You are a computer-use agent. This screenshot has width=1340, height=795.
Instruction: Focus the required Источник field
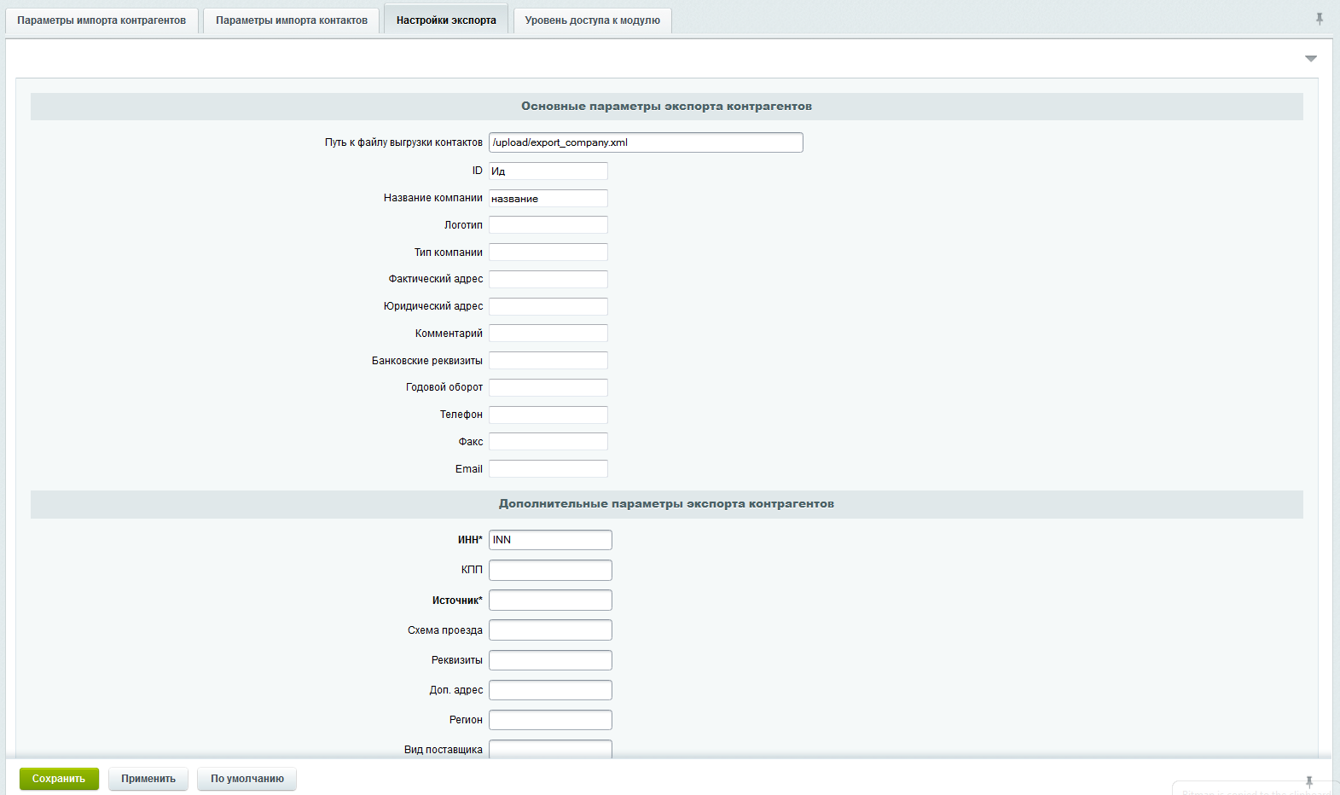[x=550, y=601]
